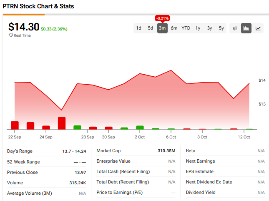Select the 5d time range
This screenshot has height=201, width=269.
(x=150, y=28)
